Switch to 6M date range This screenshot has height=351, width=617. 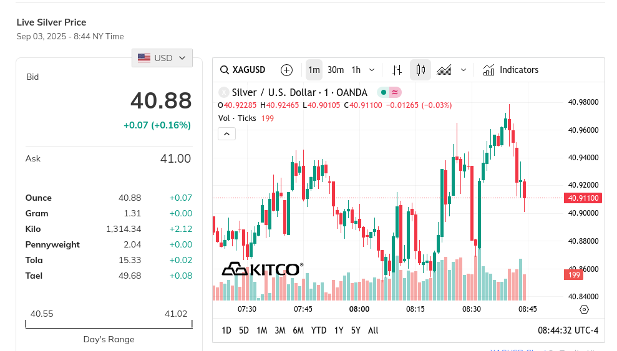[x=298, y=330]
